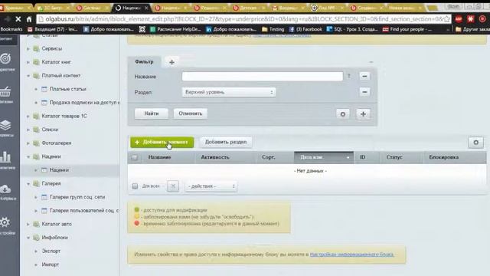Bookmark page with star icon

(447, 19)
